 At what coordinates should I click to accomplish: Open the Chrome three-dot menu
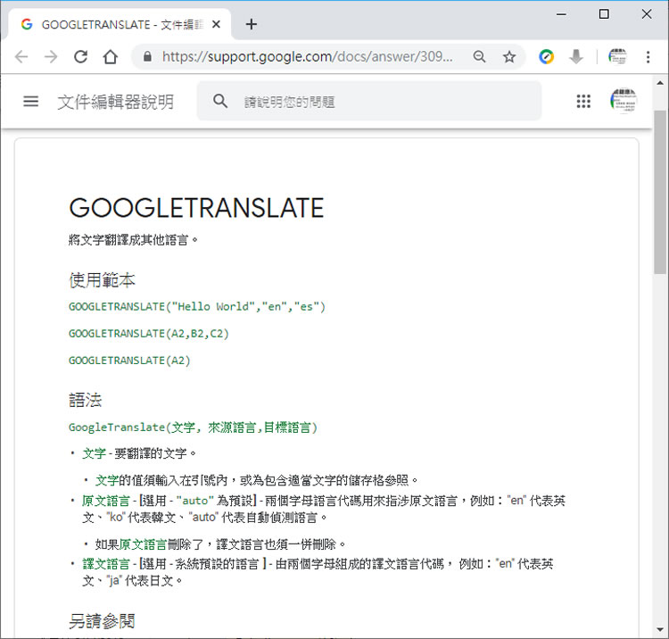point(648,57)
